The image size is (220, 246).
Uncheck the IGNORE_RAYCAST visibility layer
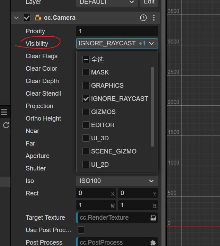86,99
